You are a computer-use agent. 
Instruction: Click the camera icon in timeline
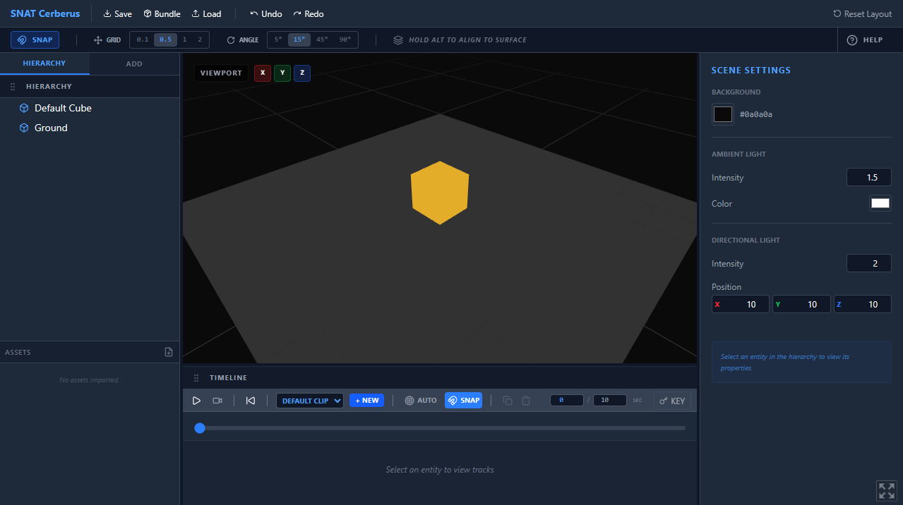pos(217,401)
